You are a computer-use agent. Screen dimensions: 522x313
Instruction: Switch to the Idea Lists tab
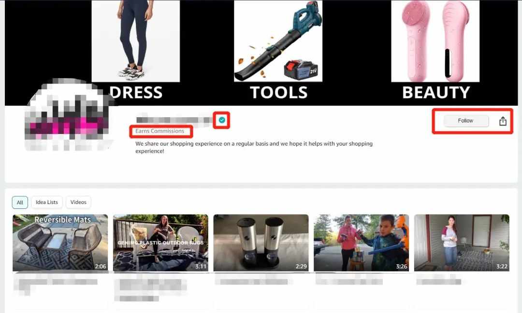(47, 202)
